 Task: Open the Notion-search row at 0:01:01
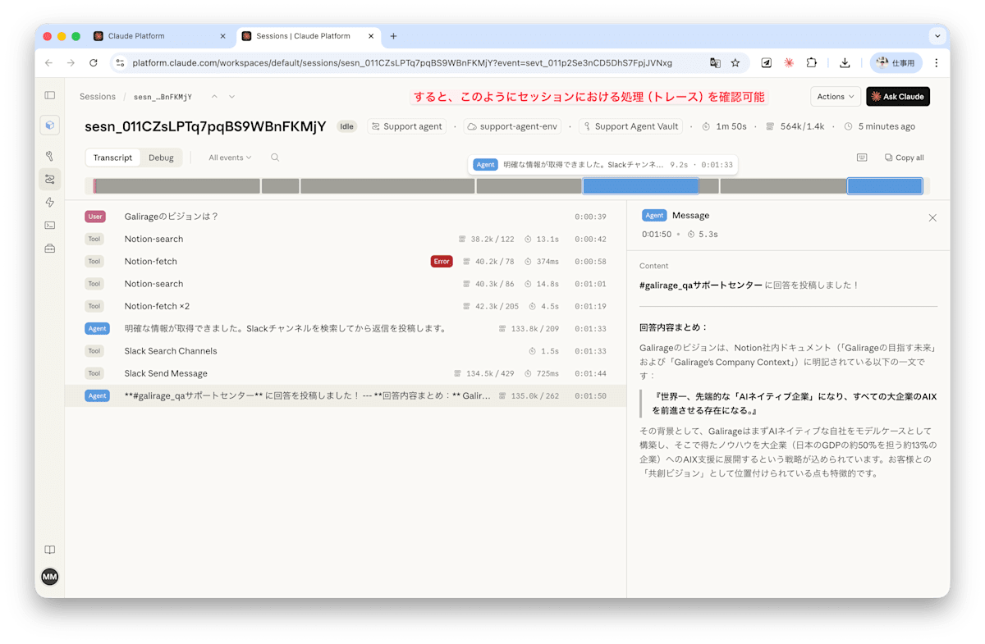[x=346, y=284]
